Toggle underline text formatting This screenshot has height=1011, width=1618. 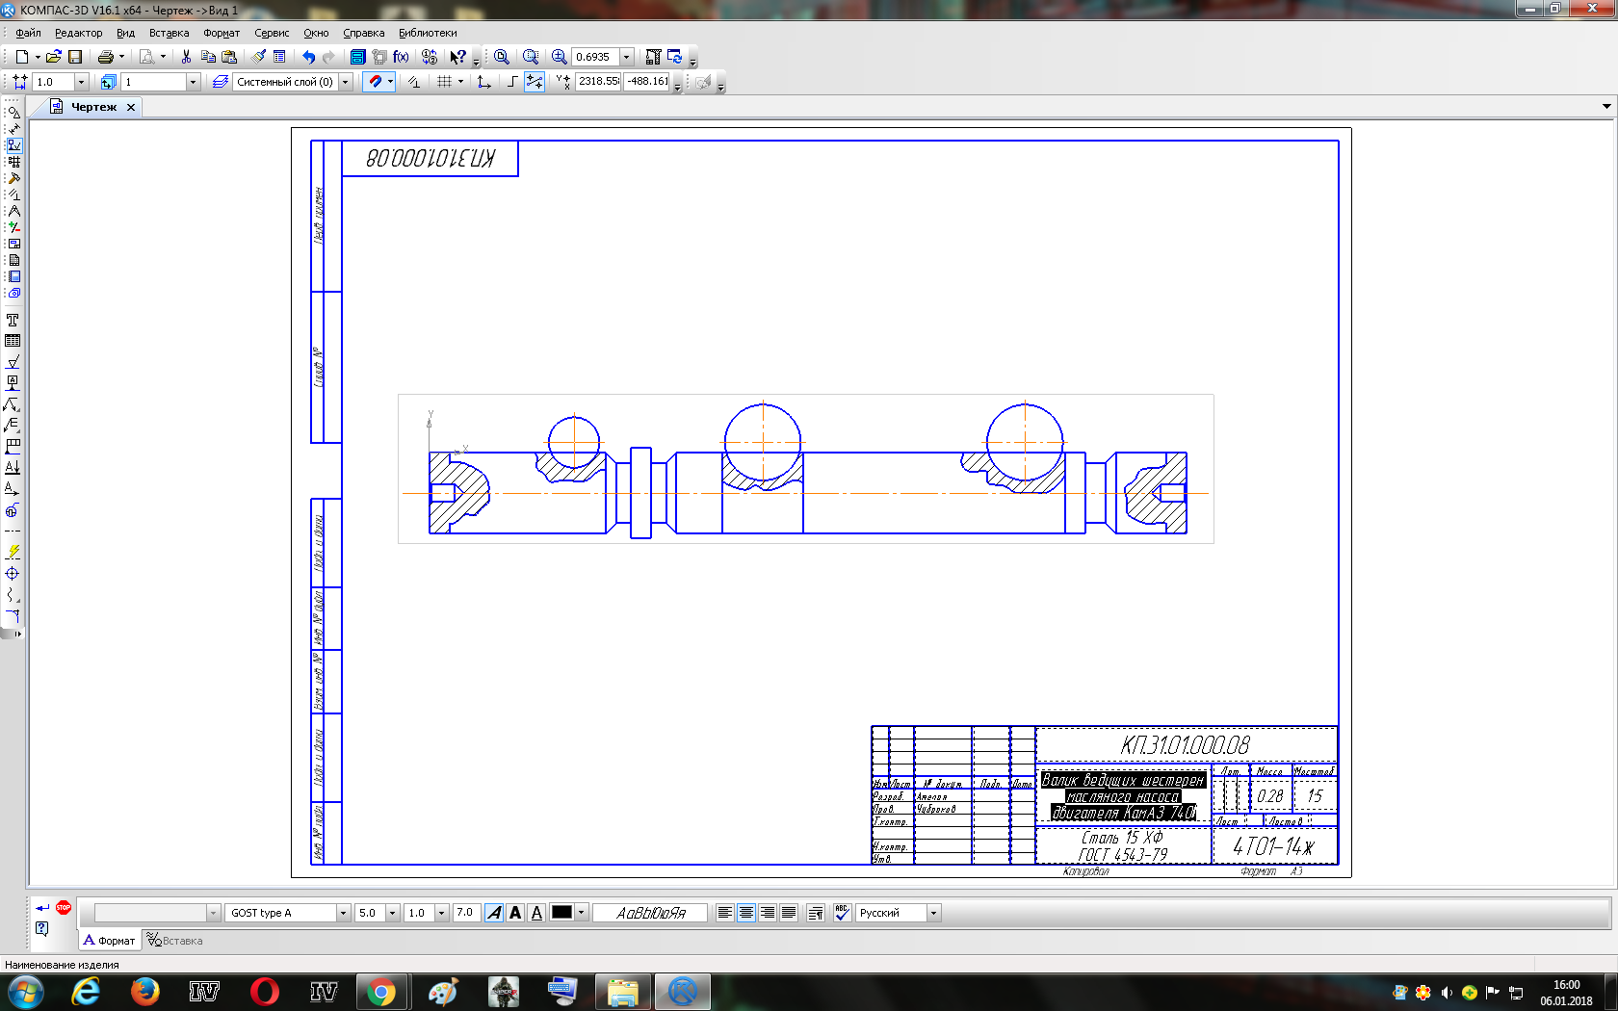point(536,913)
